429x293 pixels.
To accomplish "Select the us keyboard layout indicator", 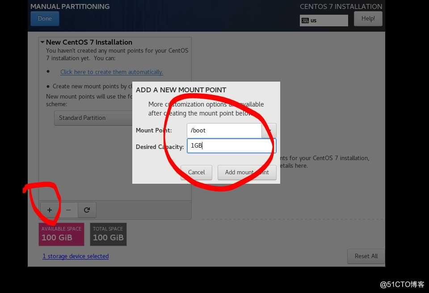I will pos(324,21).
